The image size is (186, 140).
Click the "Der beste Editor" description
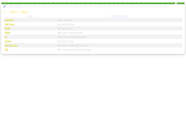66,24
